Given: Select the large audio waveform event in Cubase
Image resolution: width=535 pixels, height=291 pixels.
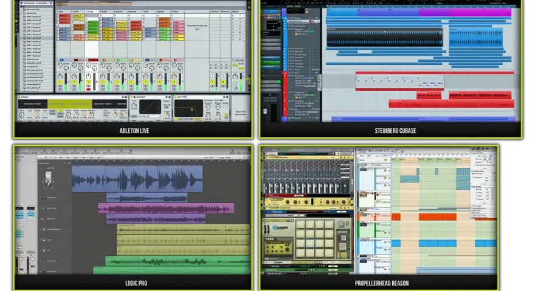Looking at the screenshot, I should click(x=384, y=38).
